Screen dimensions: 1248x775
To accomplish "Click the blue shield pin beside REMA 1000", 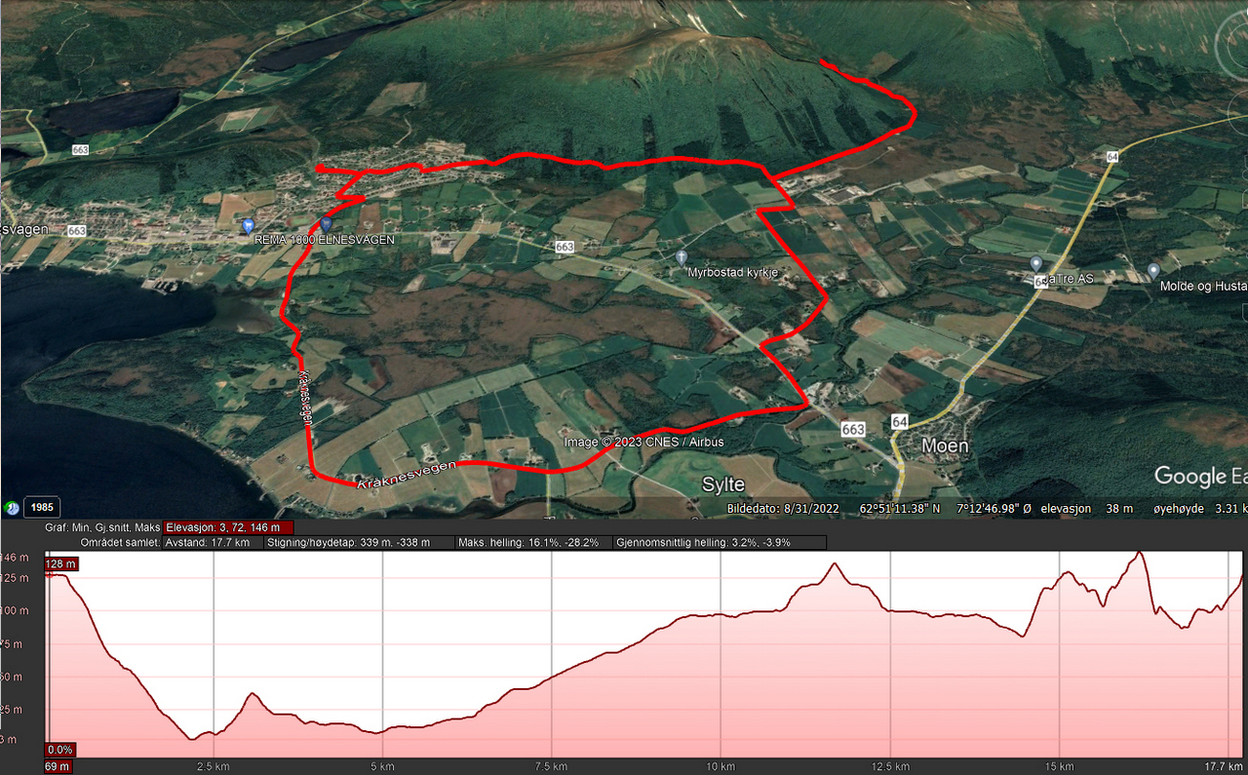I will 326,224.
